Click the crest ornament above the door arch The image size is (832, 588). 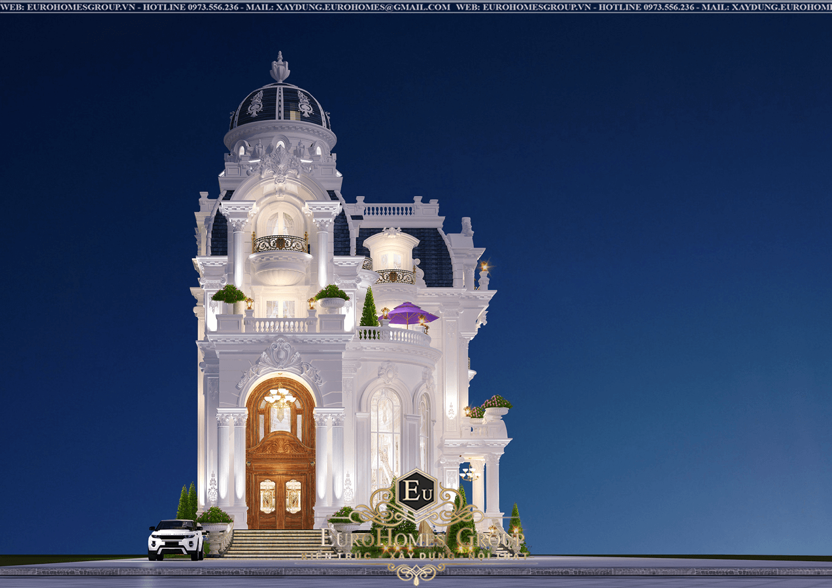280,356
